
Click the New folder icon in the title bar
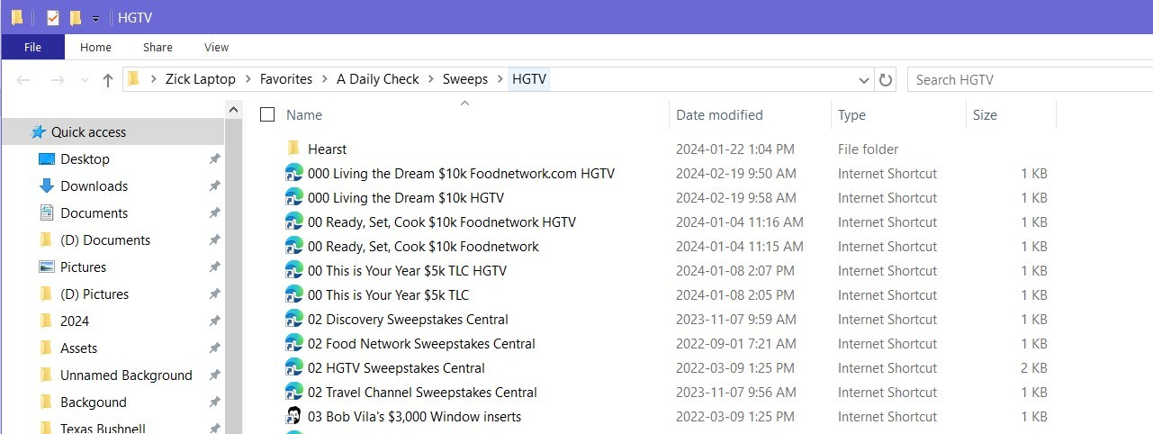tap(76, 17)
